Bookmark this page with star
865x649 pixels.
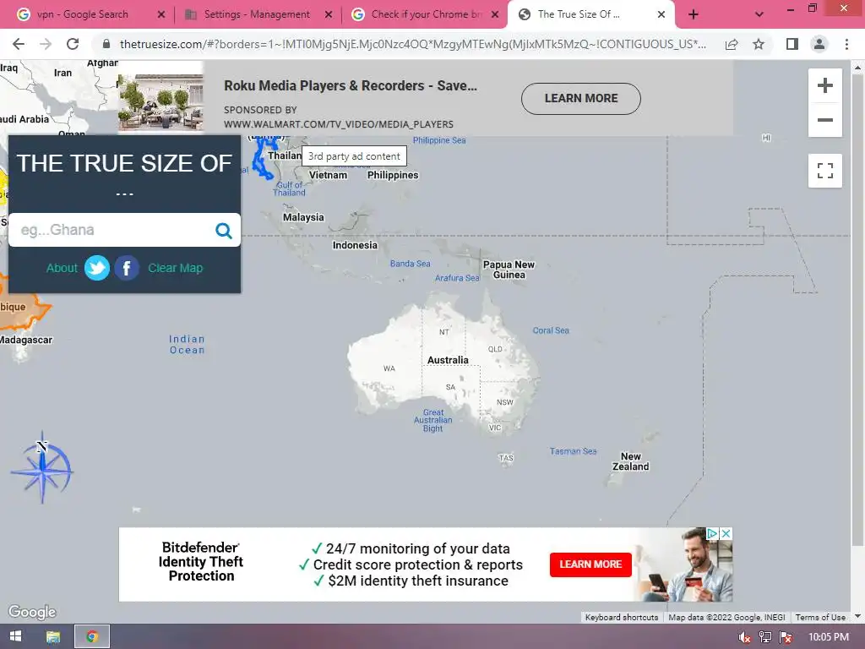759,44
